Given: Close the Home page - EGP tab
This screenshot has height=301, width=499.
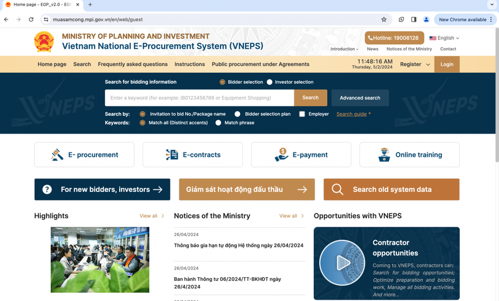Looking at the screenshot, I should point(78,4).
